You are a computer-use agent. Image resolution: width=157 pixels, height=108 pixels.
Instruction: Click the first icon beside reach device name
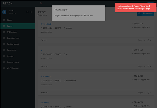pos(27,12)
